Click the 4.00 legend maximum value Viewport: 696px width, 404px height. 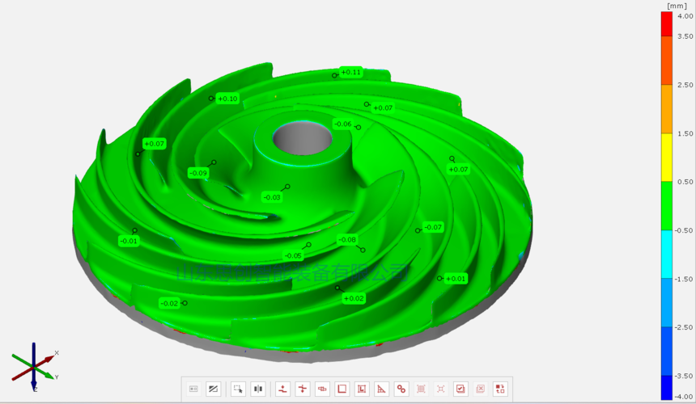(685, 16)
